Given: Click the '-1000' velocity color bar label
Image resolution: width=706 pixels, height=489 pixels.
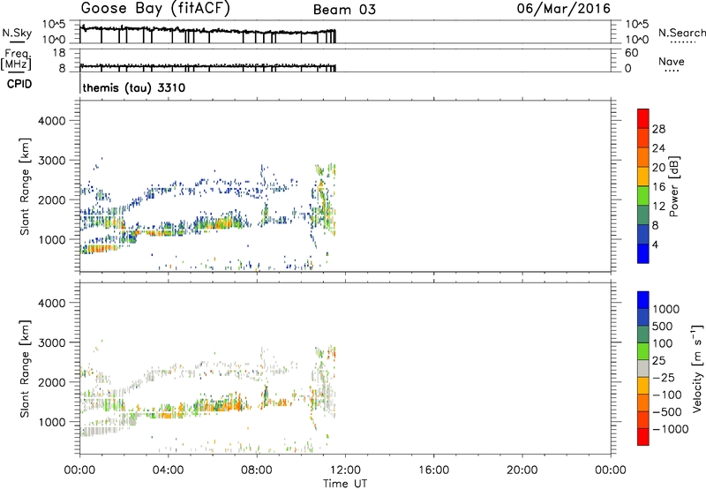Looking at the screenshot, I should coord(670,429).
